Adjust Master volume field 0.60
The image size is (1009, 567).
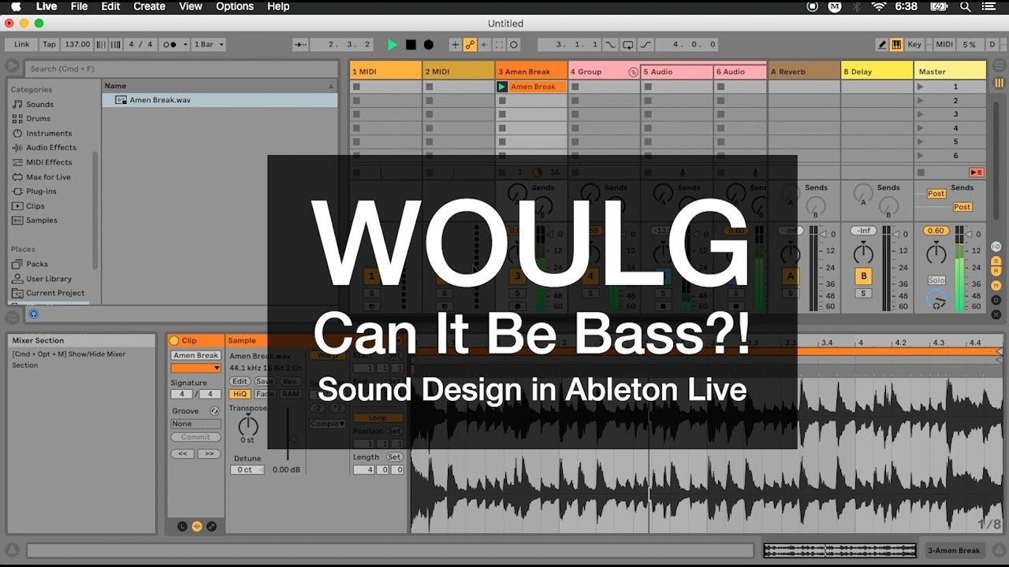tap(936, 231)
